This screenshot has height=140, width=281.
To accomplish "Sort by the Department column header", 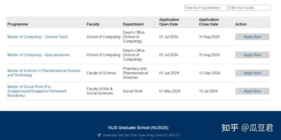I will 133,24.
